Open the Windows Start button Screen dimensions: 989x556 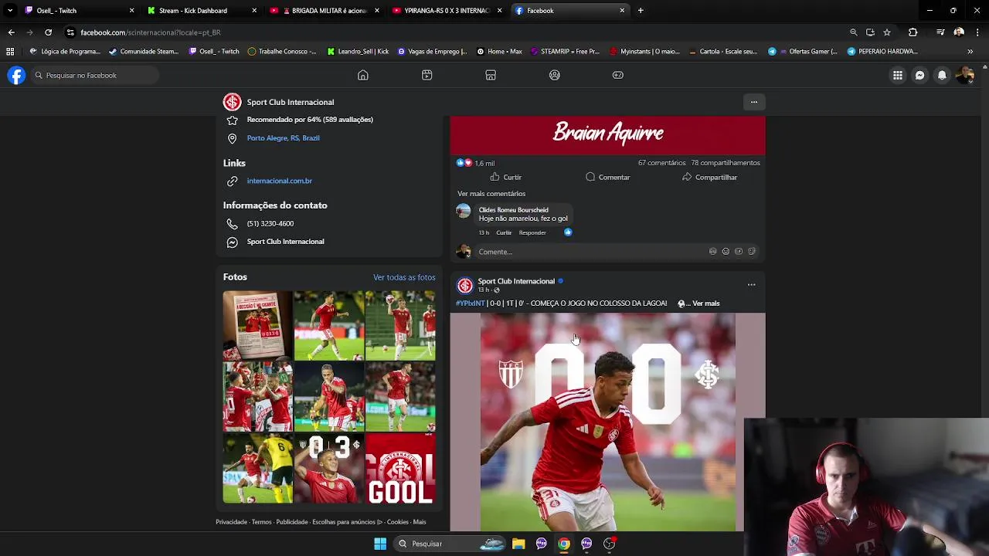(x=380, y=544)
